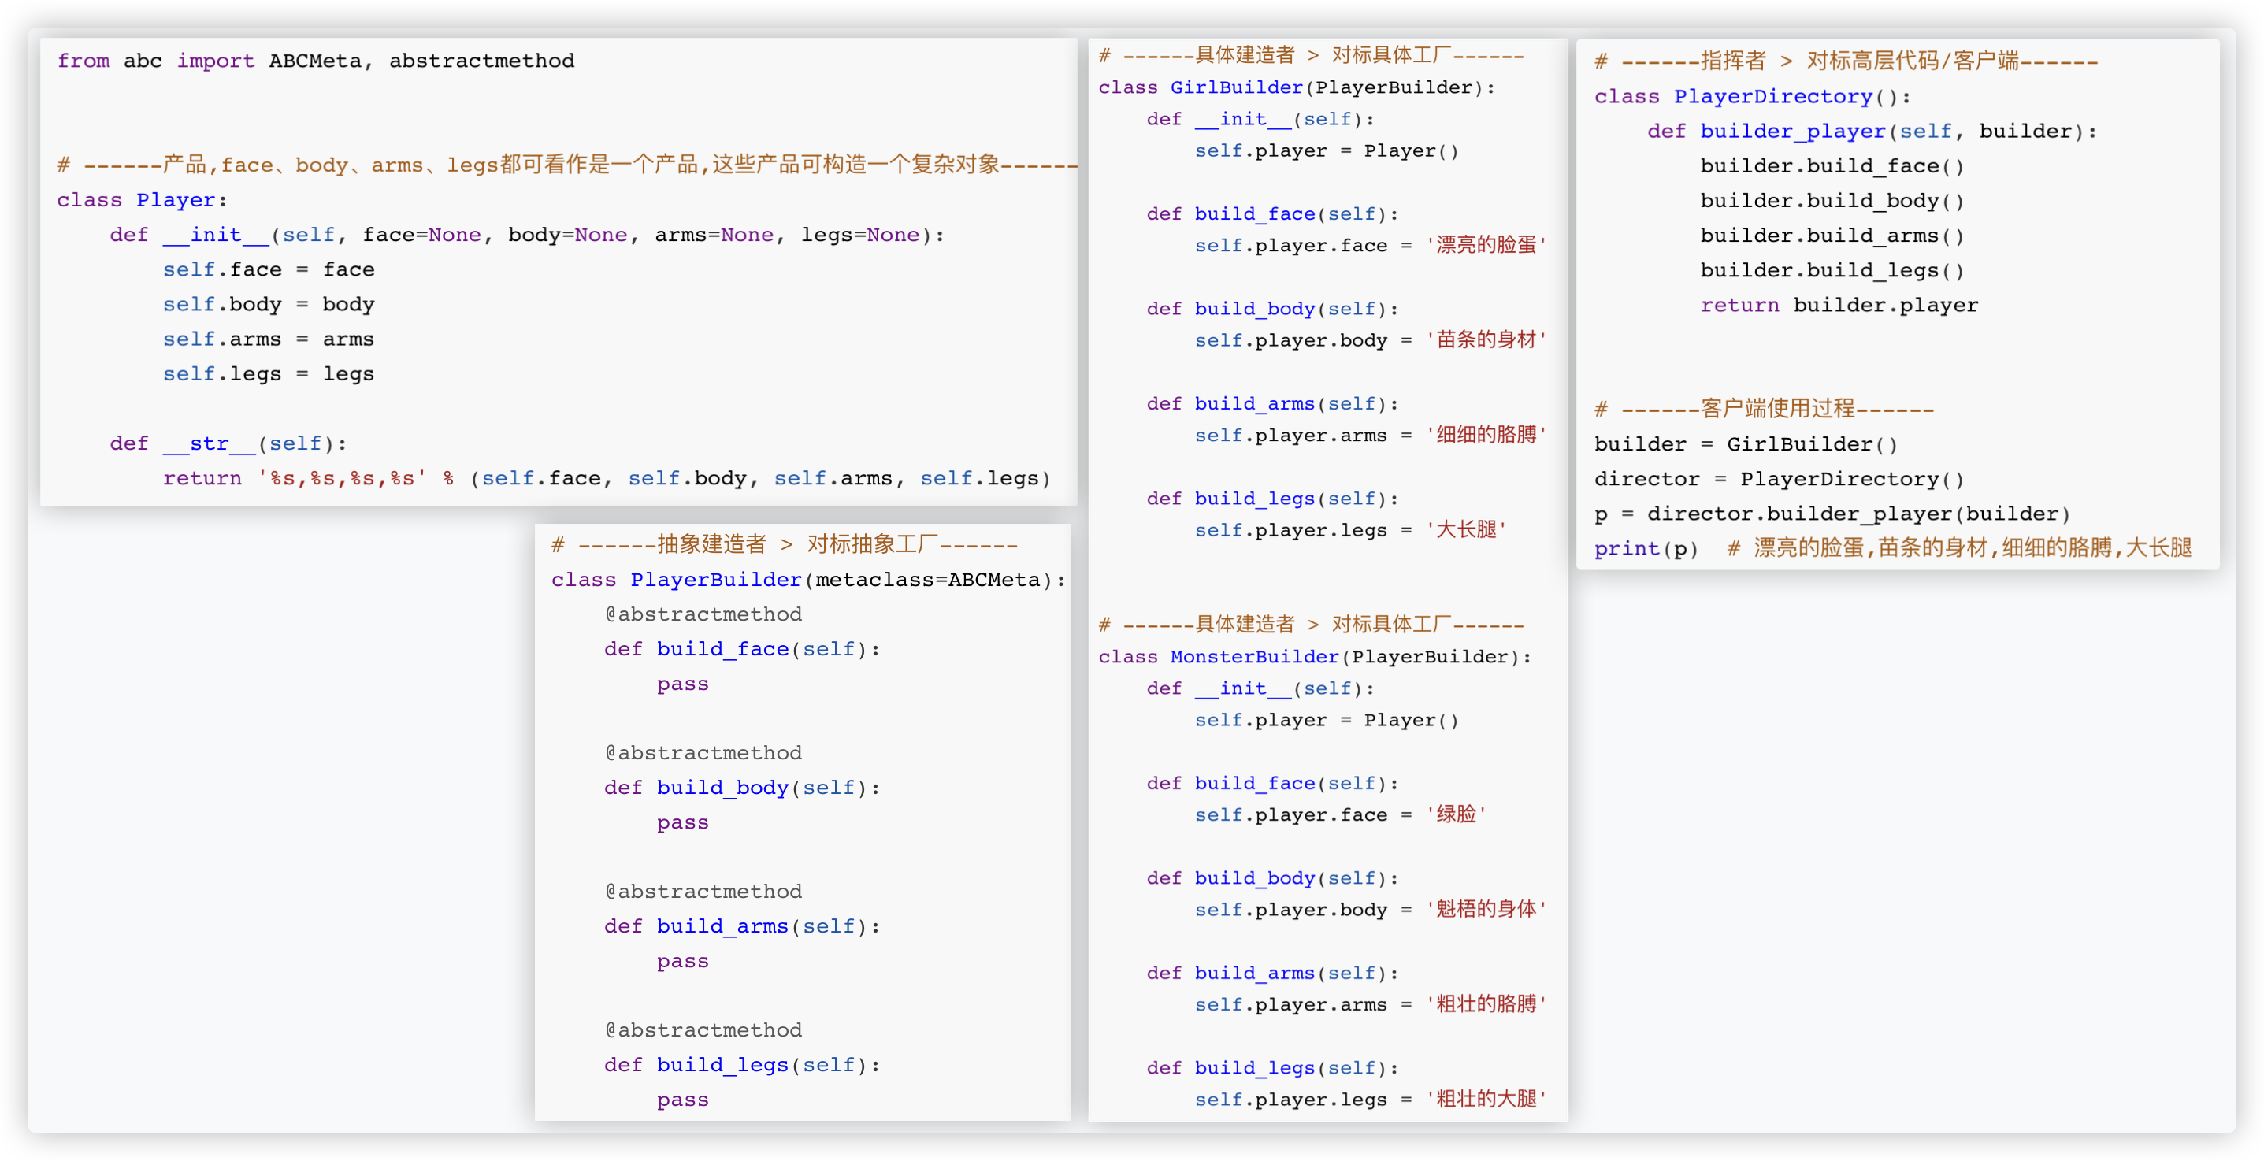
Task: Click the PlayerDirectory class name
Action: pyautogui.click(x=1772, y=97)
